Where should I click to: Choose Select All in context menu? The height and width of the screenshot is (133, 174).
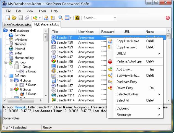(x=135, y=100)
